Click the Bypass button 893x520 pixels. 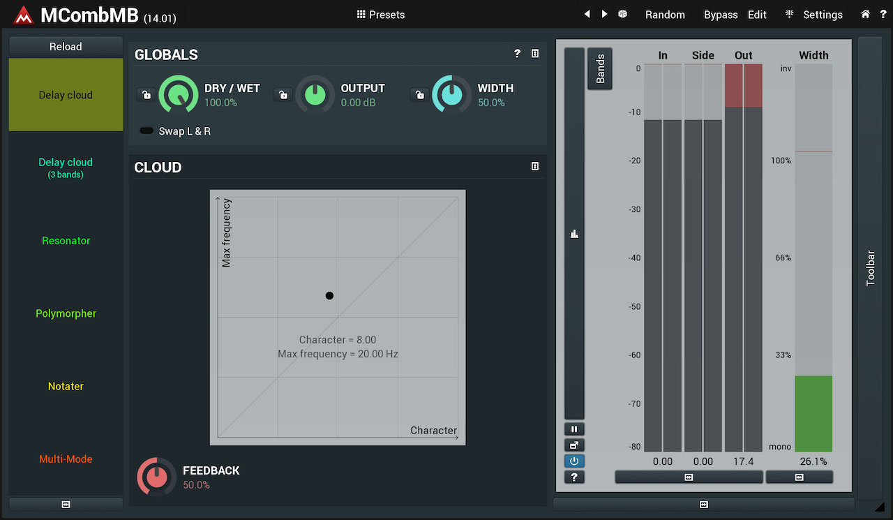pyautogui.click(x=721, y=15)
